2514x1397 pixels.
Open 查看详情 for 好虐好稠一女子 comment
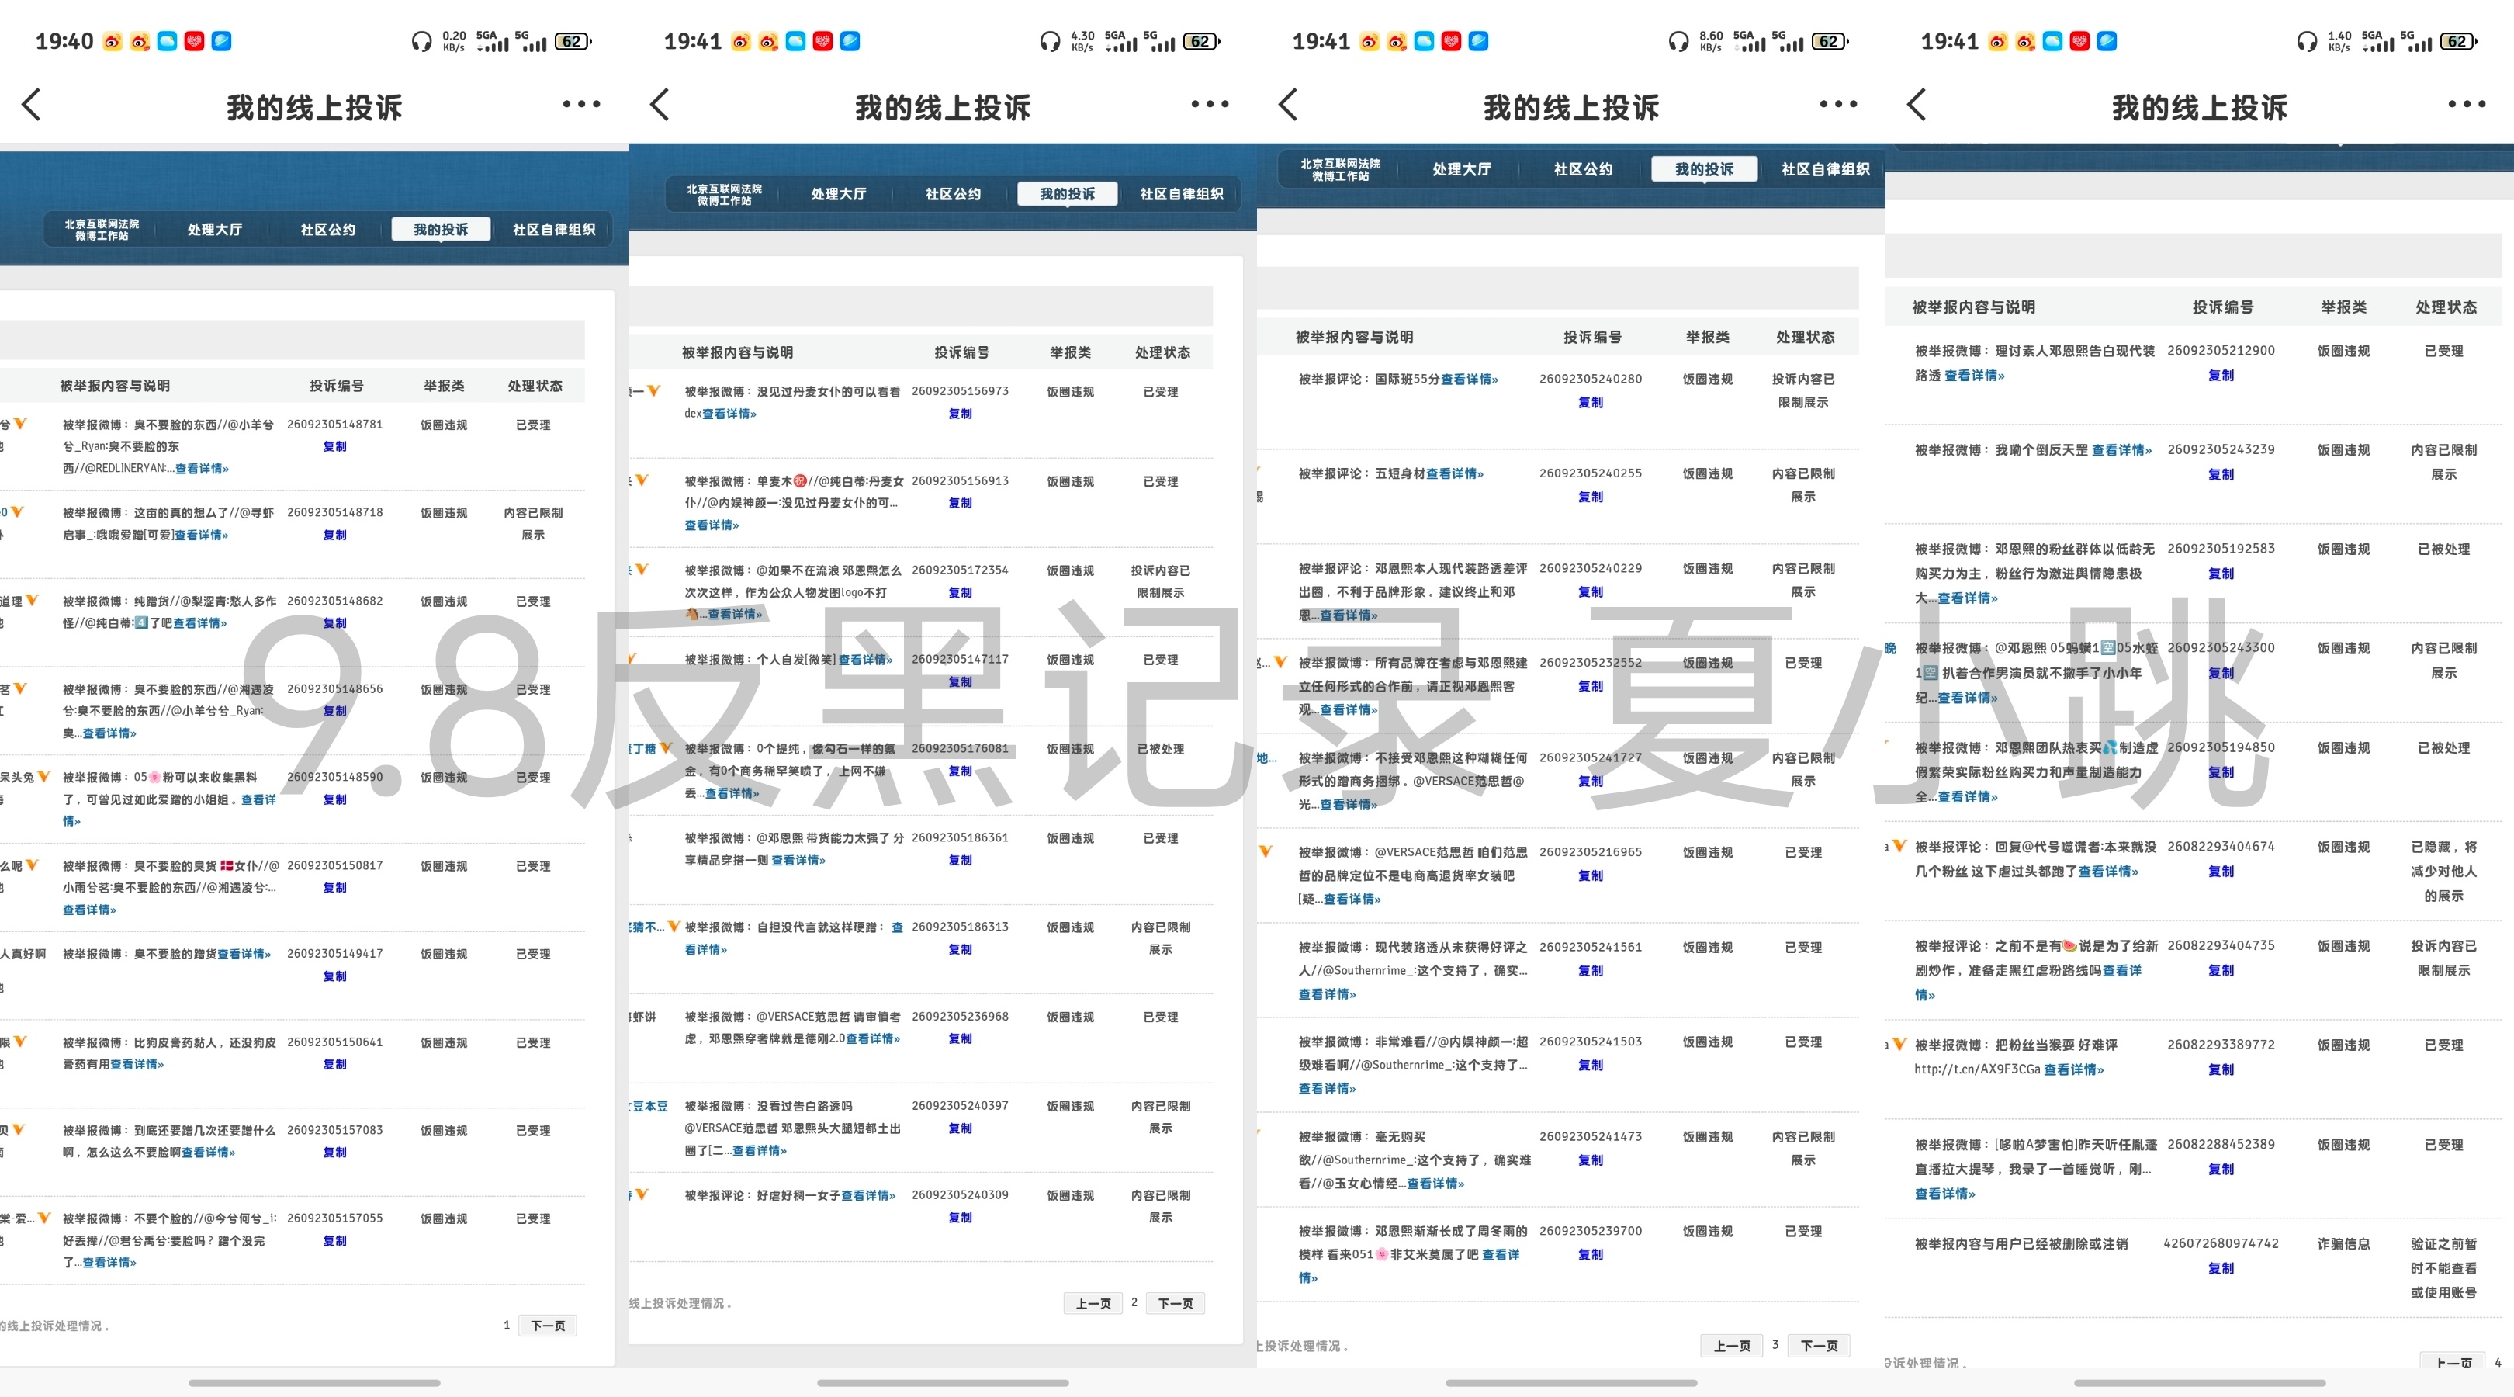(868, 1195)
